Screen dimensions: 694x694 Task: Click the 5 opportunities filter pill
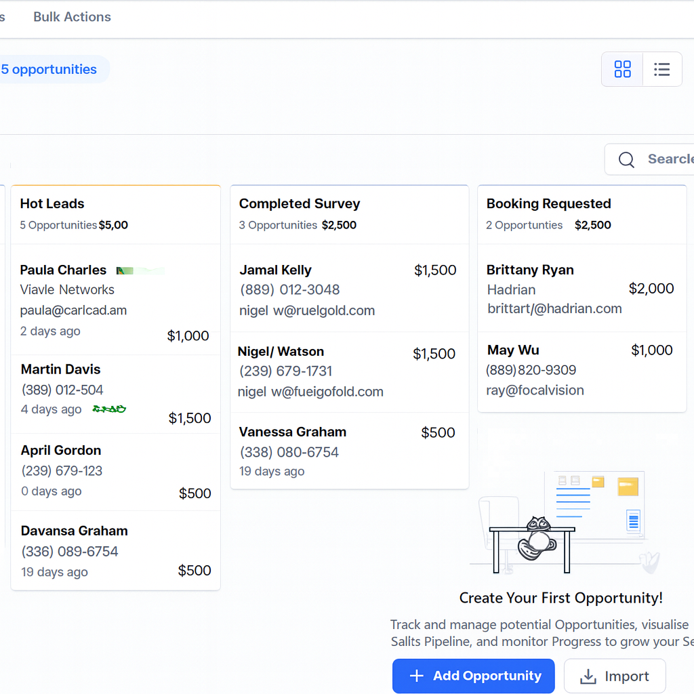click(x=49, y=69)
